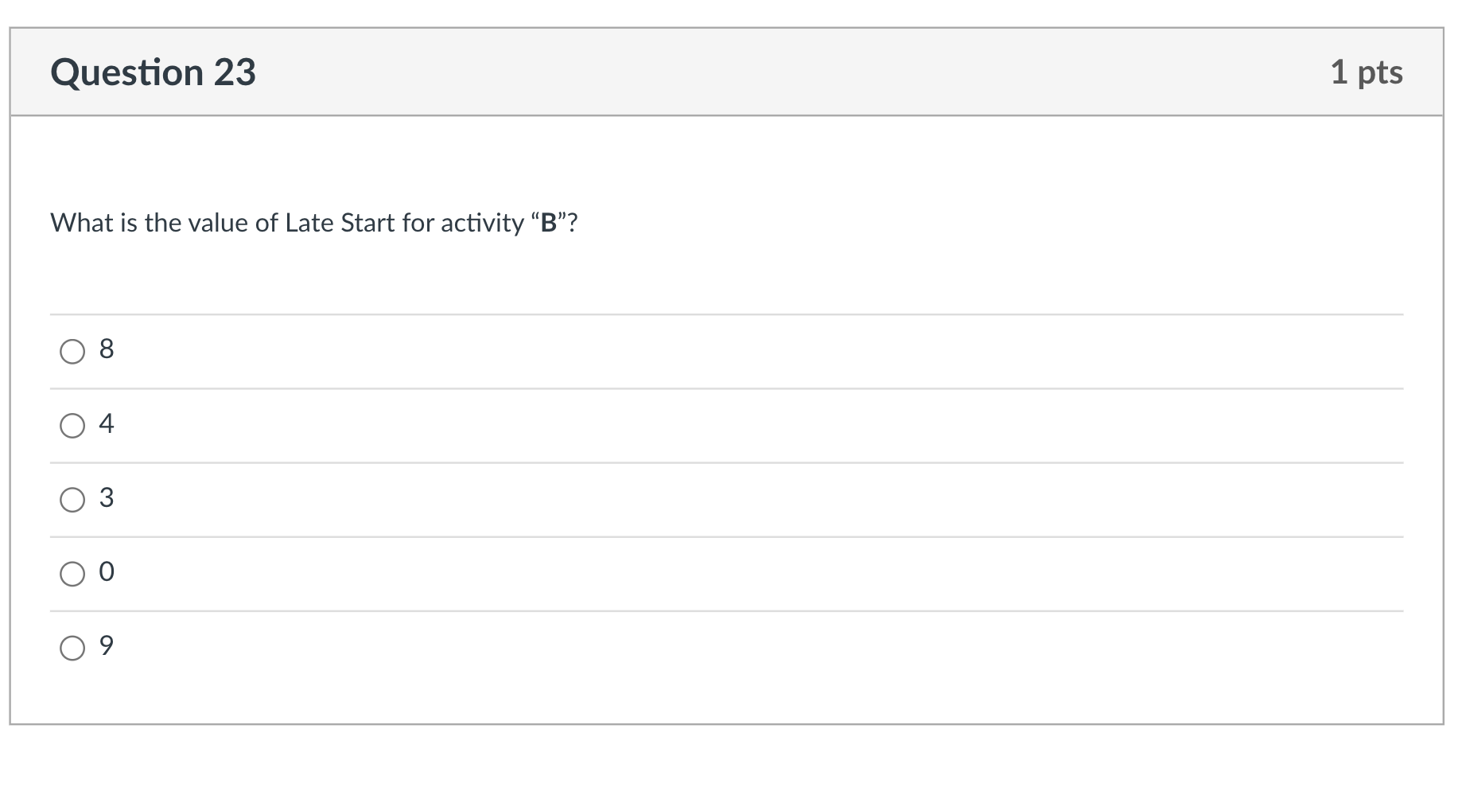
Task: Select the radio button for answer 8
Action: tap(72, 350)
